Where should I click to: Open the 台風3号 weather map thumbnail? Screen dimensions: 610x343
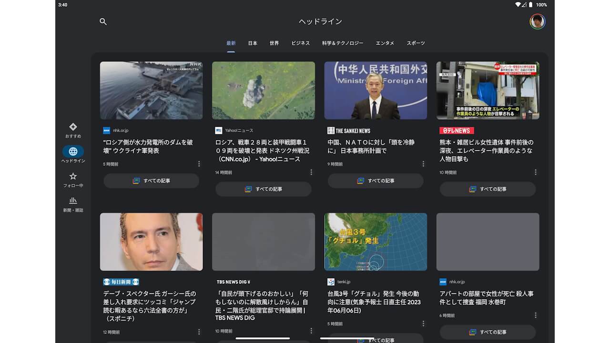tap(376, 242)
